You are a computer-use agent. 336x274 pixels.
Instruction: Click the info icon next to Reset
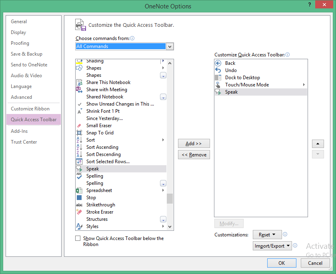tap(285, 234)
